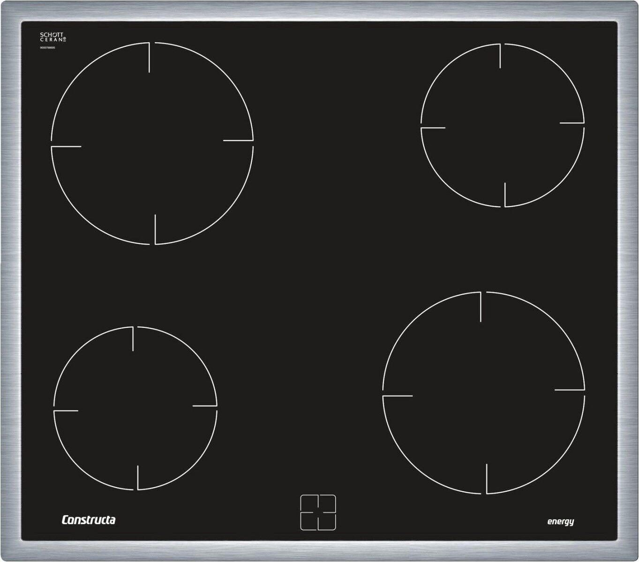The width and height of the screenshot is (639, 562).
Task: Click the top tick mark of the top-left zone
Action: pos(149,58)
